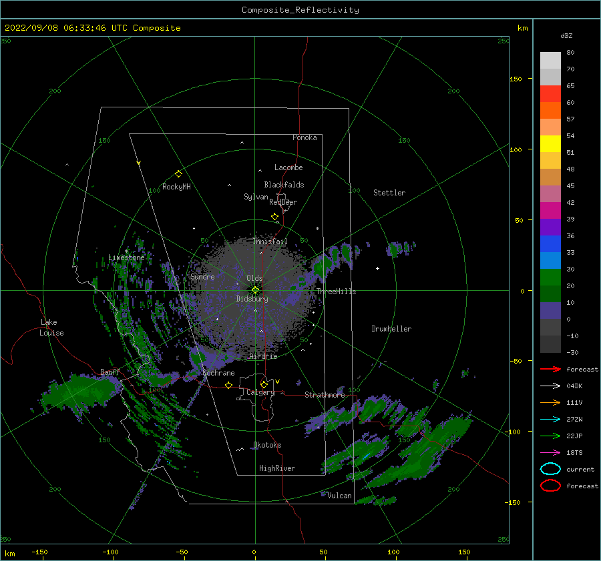This screenshot has width=601, height=561.
Task: Click the Drumheller town label
Action: pyautogui.click(x=391, y=329)
